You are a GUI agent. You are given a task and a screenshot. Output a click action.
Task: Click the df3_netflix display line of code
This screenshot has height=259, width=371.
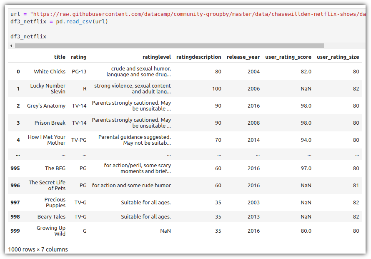click(x=28, y=36)
